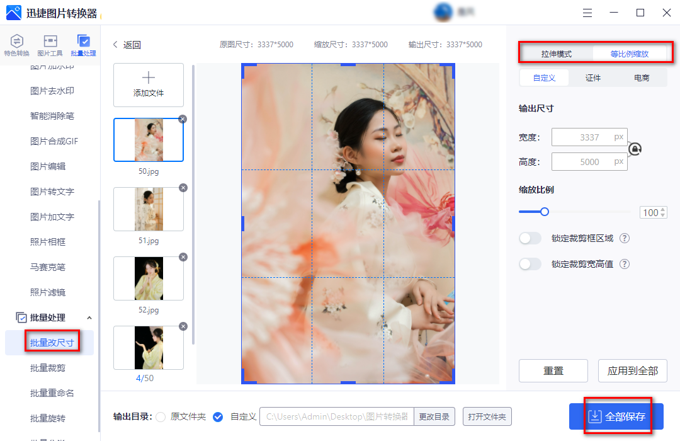680x441 pixels.
Task: Click the 批量处理 section icon in sidebar
Action: (x=21, y=318)
